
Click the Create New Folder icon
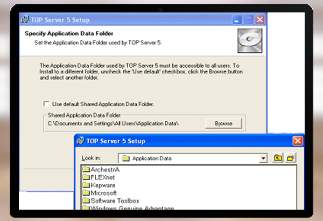(291, 158)
